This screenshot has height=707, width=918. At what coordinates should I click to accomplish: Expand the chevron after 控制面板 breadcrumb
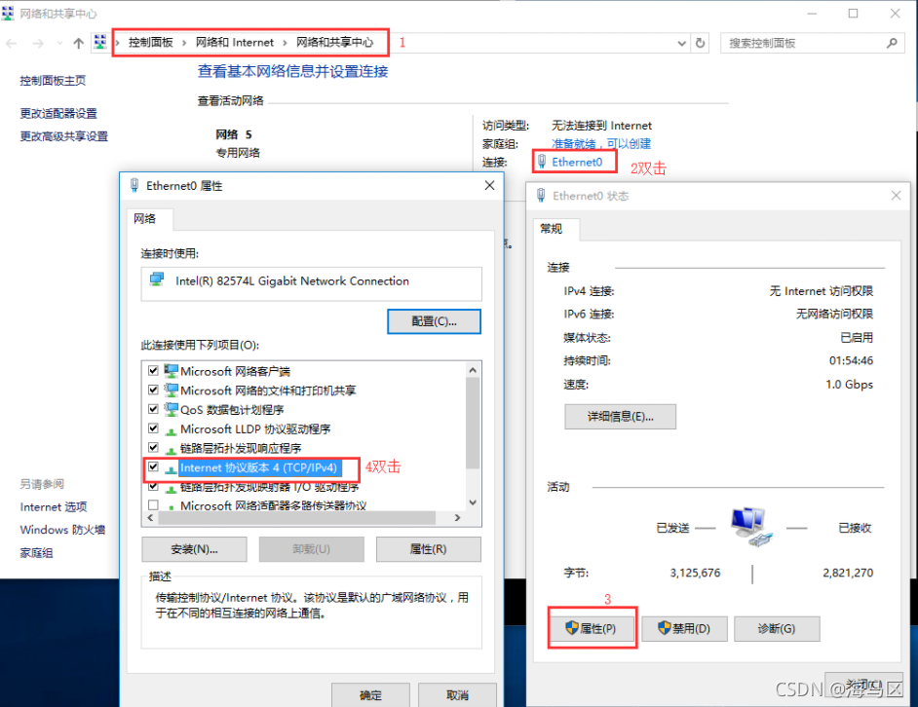tap(184, 43)
